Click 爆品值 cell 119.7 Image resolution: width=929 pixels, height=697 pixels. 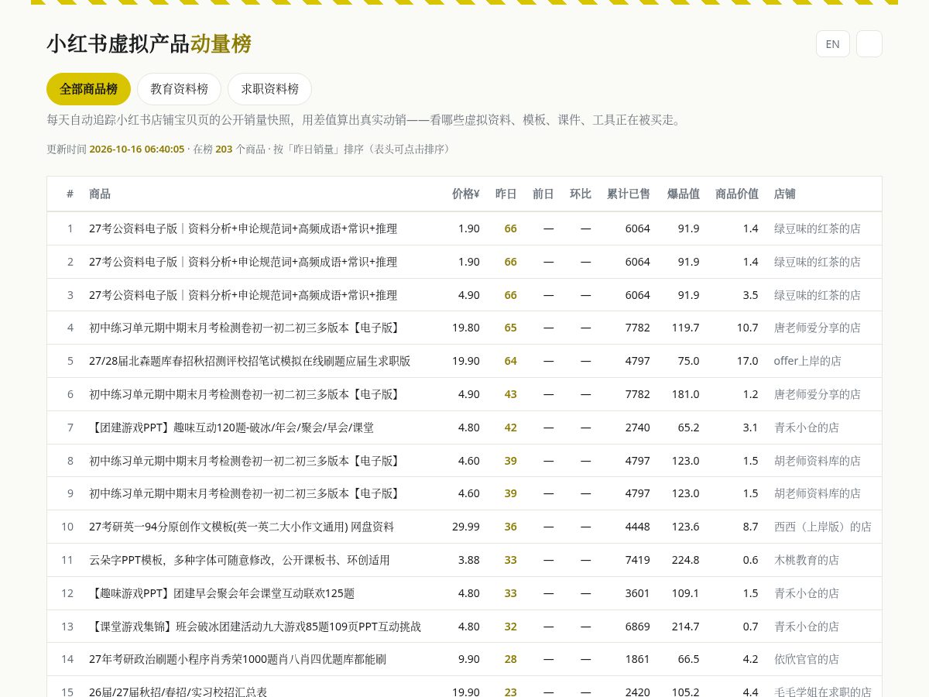click(x=686, y=328)
